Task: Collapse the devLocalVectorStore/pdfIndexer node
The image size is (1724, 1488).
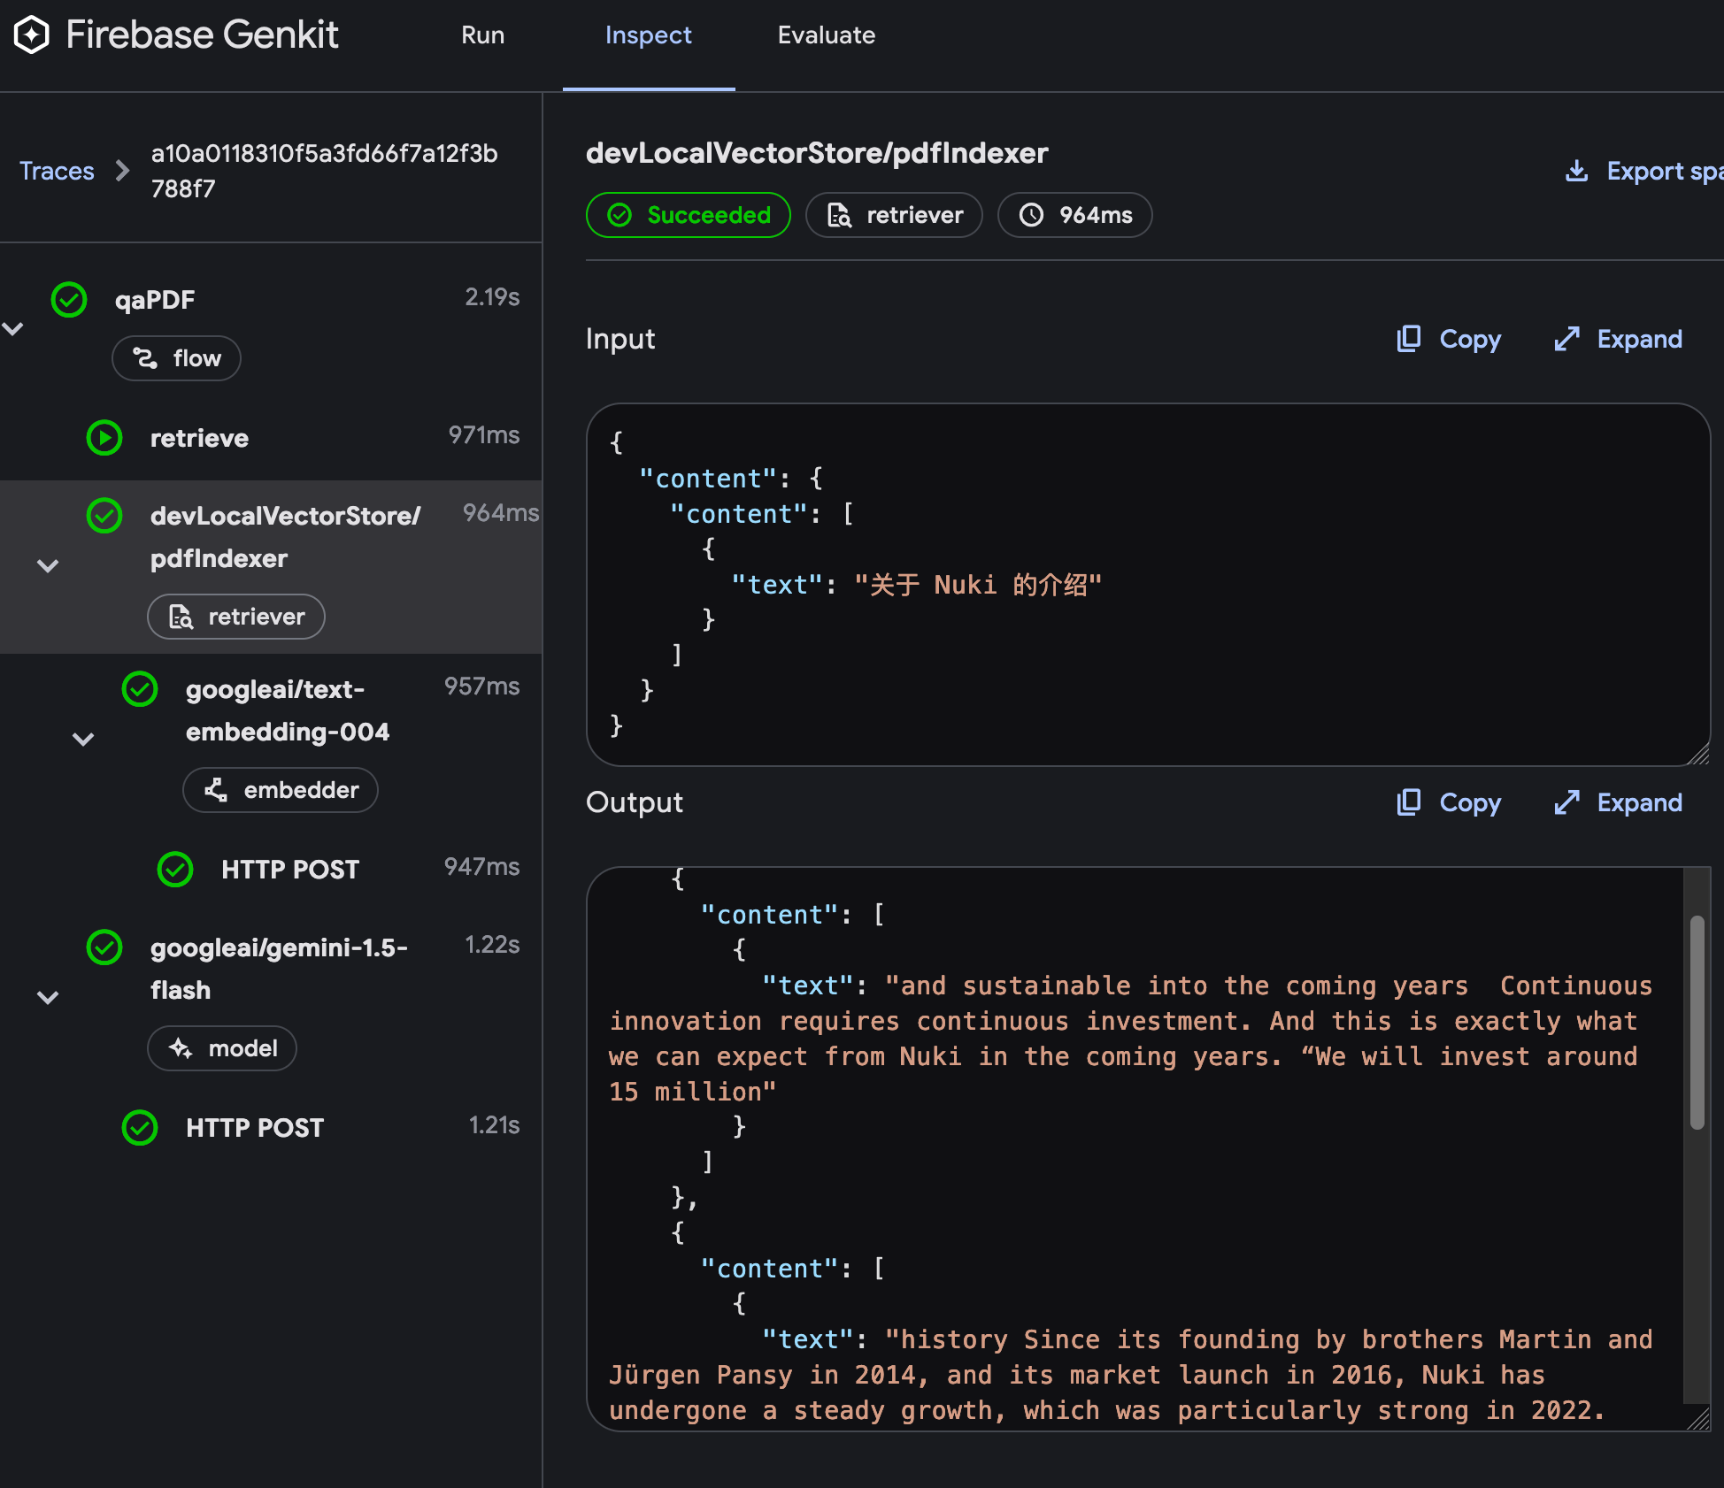Action: (x=48, y=565)
